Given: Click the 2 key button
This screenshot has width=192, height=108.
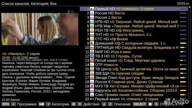Looking at the screenshot, I should (x=110, y=104).
